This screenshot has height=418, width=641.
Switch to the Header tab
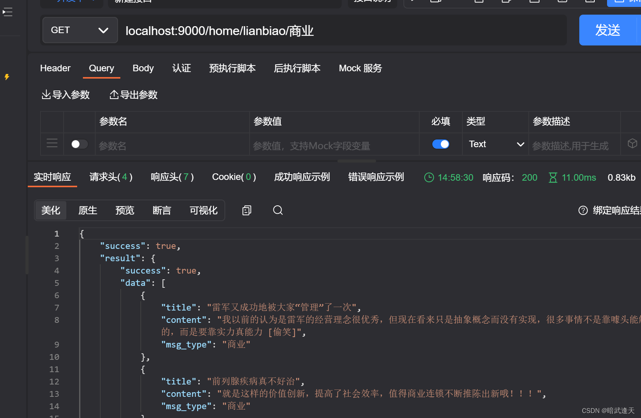pyautogui.click(x=55, y=68)
